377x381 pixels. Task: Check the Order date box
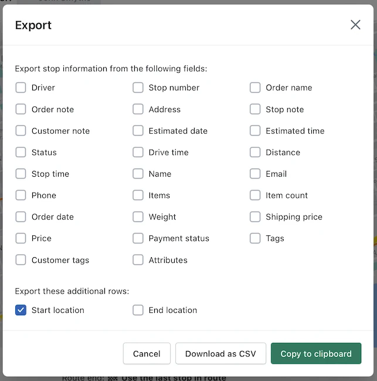tap(21, 217)
